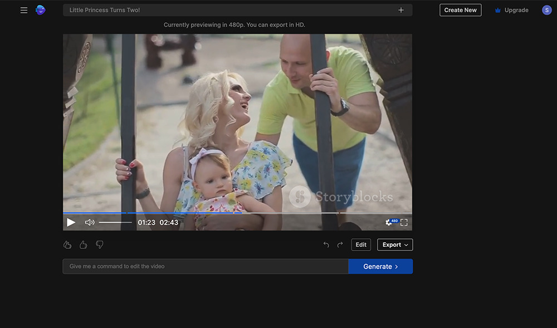Select the Play button on the video player
Screen dimensions: 557x328
[71, 222]
